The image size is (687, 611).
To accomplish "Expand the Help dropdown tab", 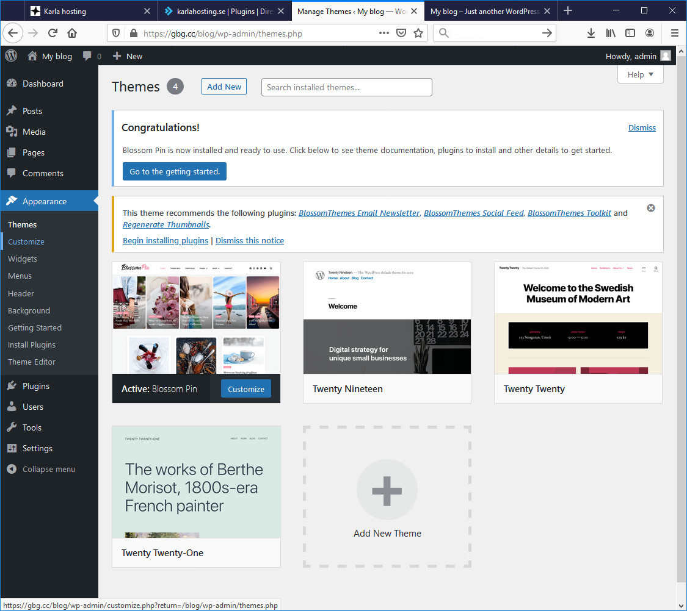I will (x=640, y=74).
